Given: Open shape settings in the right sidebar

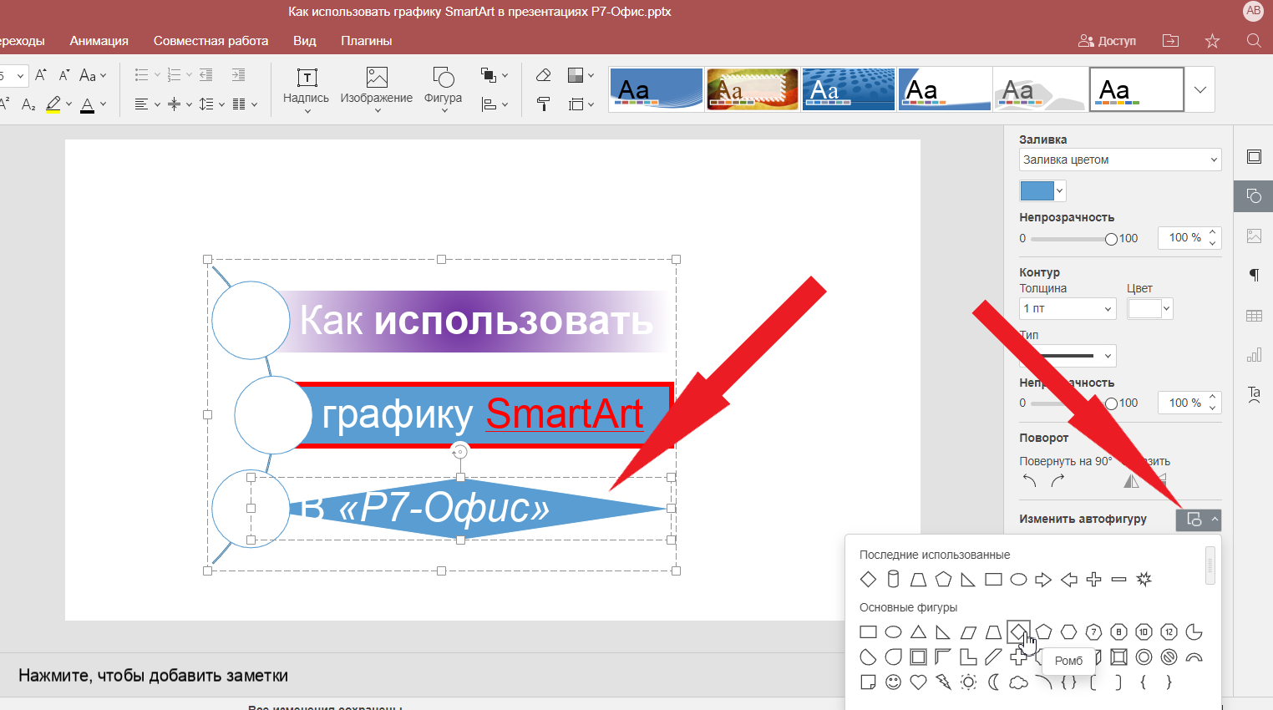Looking at the screenshot, I should click(x=1254, y=195).
